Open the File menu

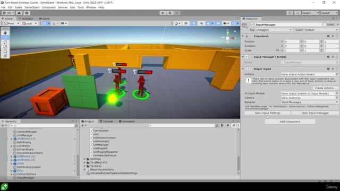[x=3, y=7]
